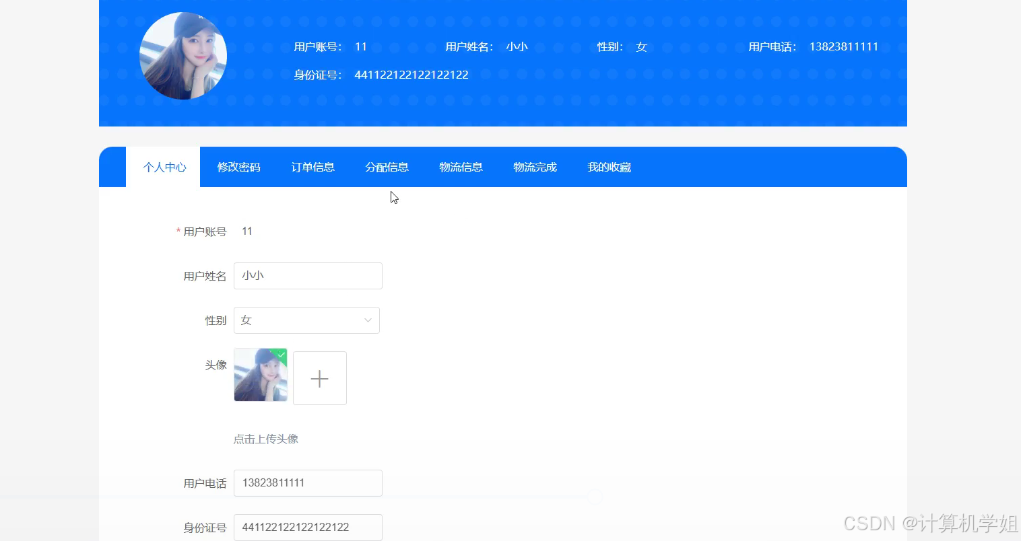Click the plus icon to upload new avatar
Screen dimensions: 1021x541
(319, 377)
